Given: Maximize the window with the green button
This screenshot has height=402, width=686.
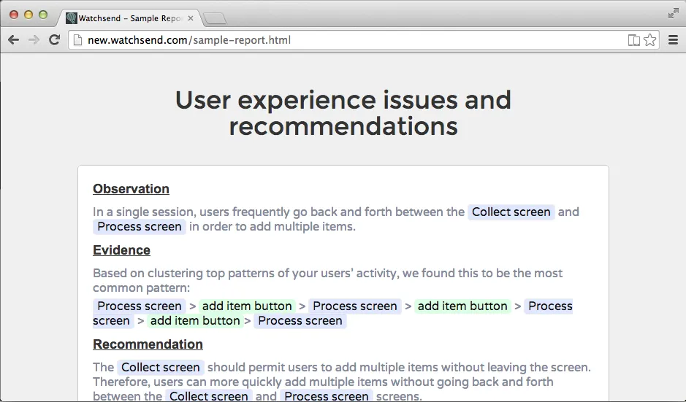Looking at the screenshot, I should [43, 15].
